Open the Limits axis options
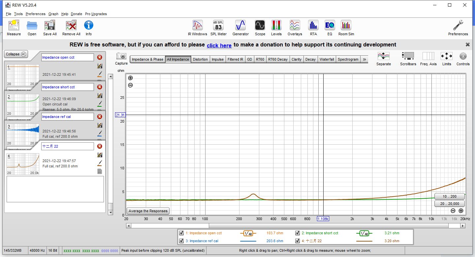The width and height of the screenshot is (475, 257). tap(446, 59)
